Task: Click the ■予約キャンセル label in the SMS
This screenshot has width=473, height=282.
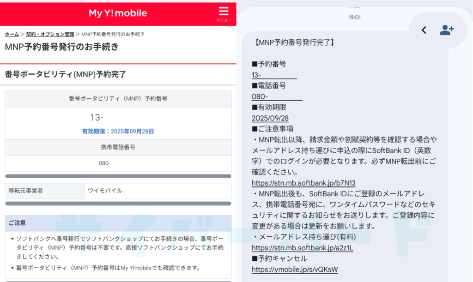Action: pyautogui.click(x=279, y=258)
